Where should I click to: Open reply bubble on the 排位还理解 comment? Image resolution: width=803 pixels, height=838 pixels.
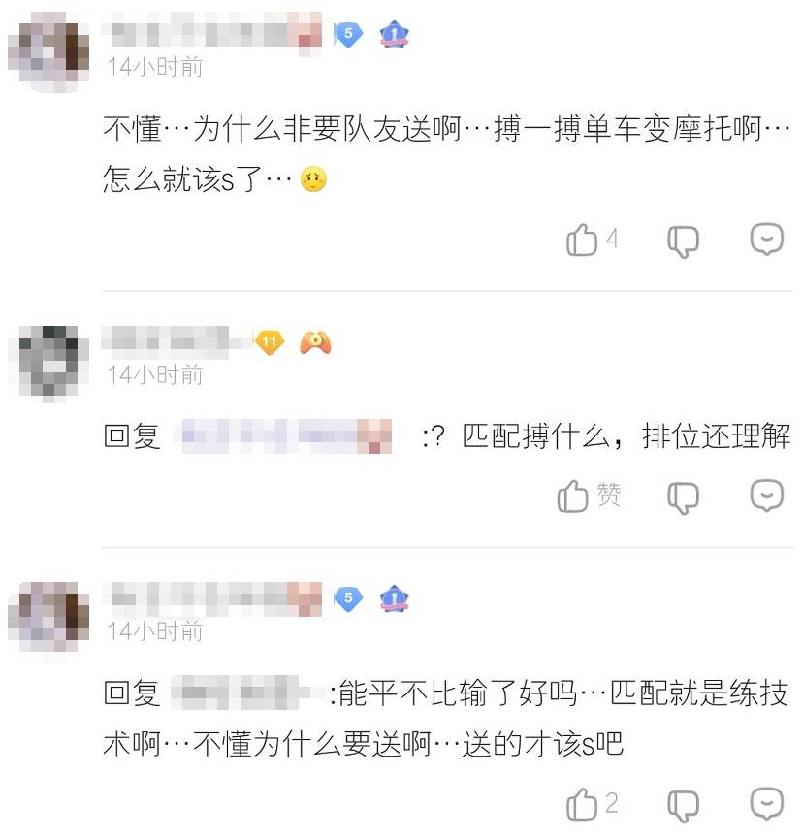coord(767,495)
